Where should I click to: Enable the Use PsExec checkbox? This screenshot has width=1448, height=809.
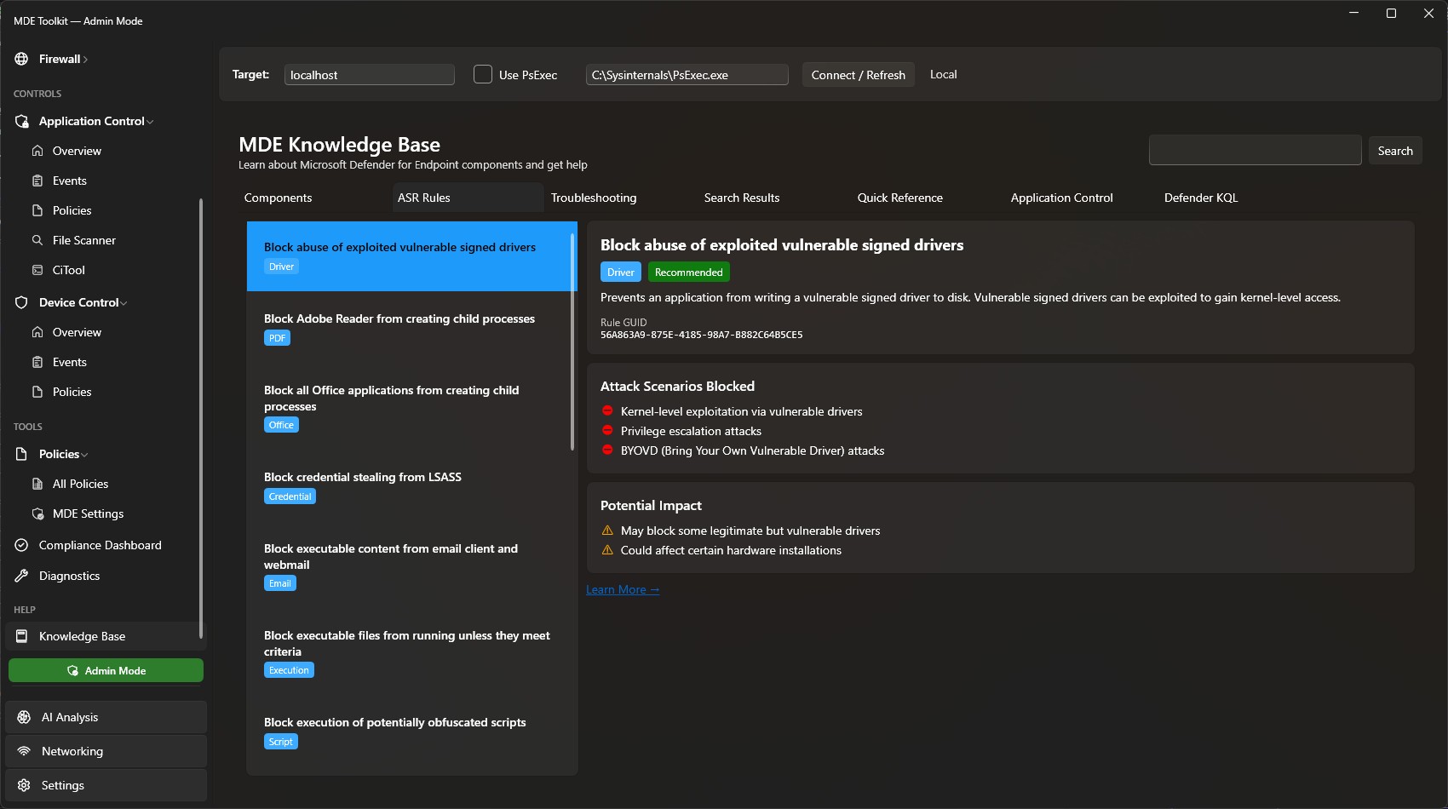pyautogui.click(x=483, y=74)
